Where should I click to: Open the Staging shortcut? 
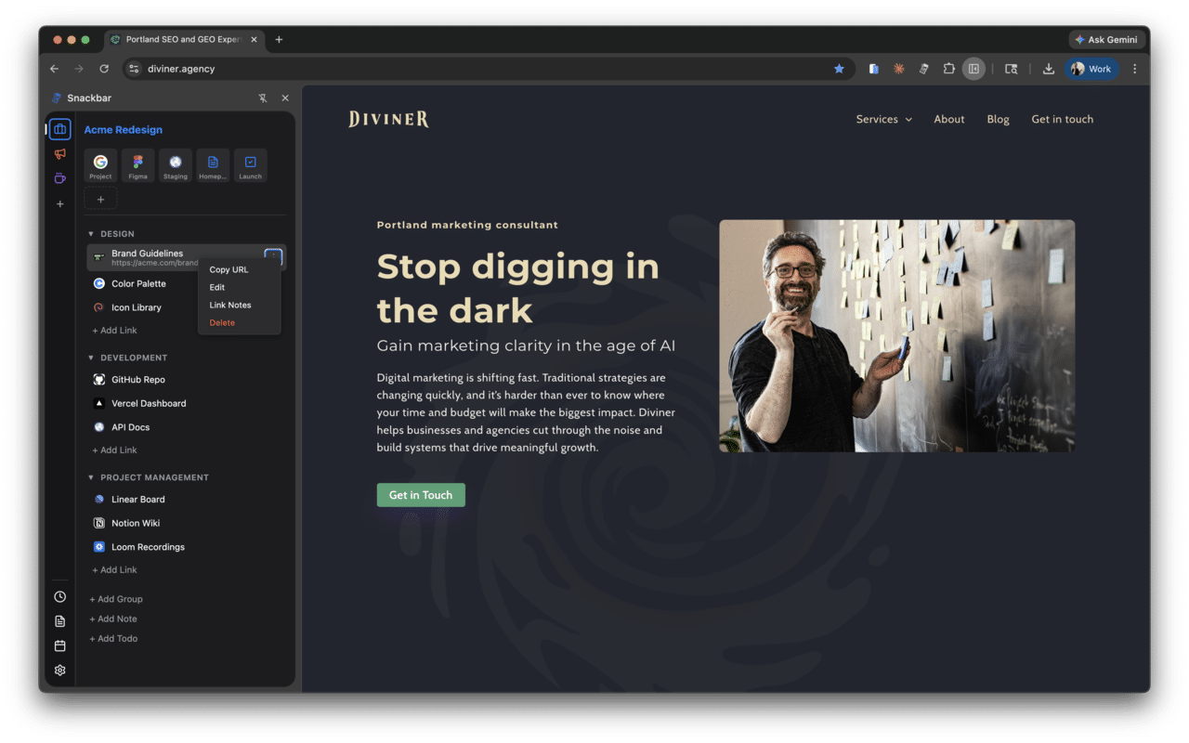[x=175, y=165]
